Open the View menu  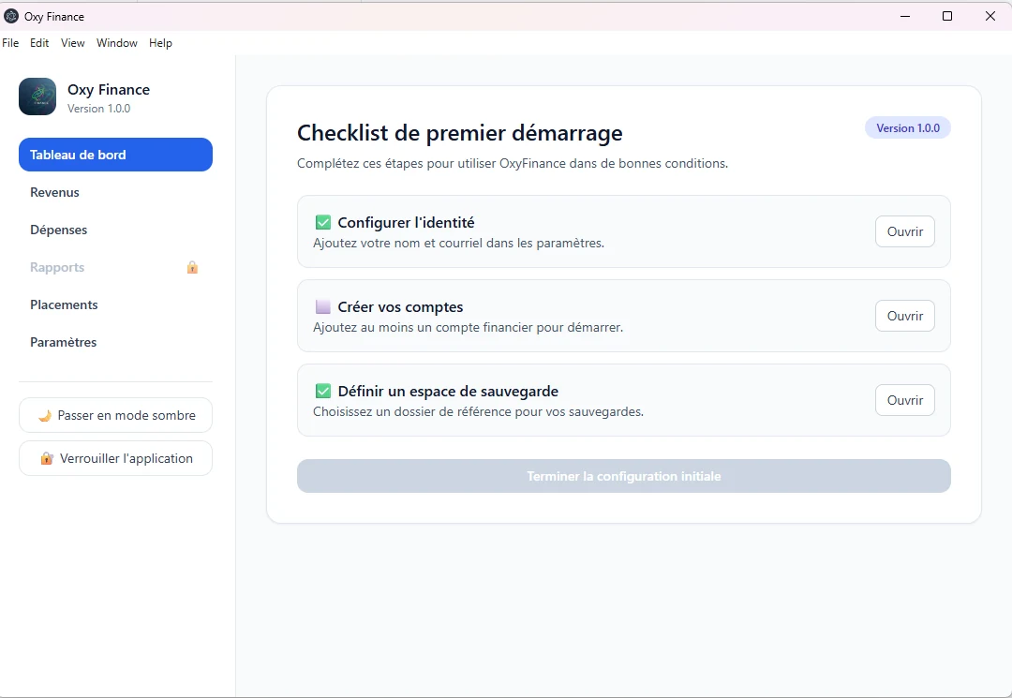(73, 42)
